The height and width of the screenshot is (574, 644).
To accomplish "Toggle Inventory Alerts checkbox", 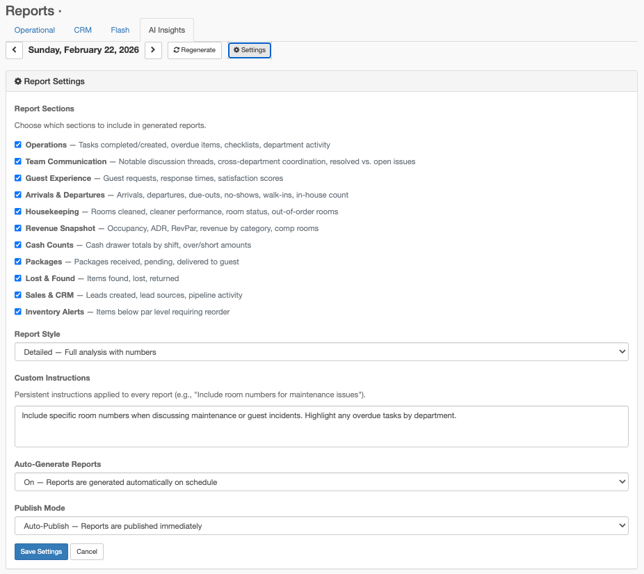I will tap(18, 312).
